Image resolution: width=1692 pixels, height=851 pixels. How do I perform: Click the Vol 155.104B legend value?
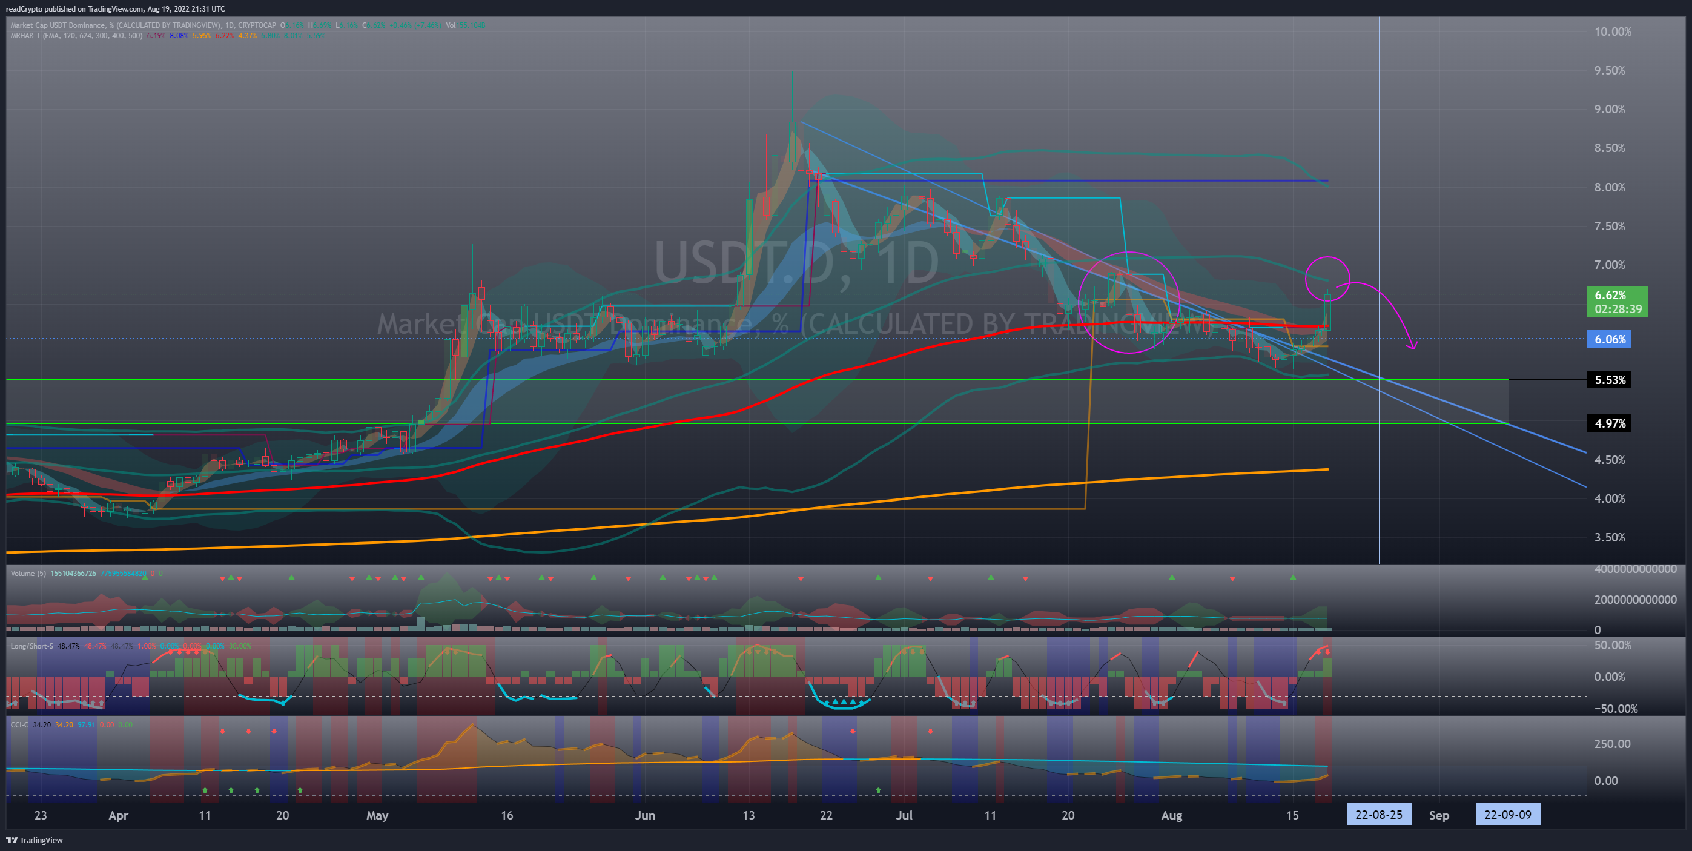coord(466,25)
